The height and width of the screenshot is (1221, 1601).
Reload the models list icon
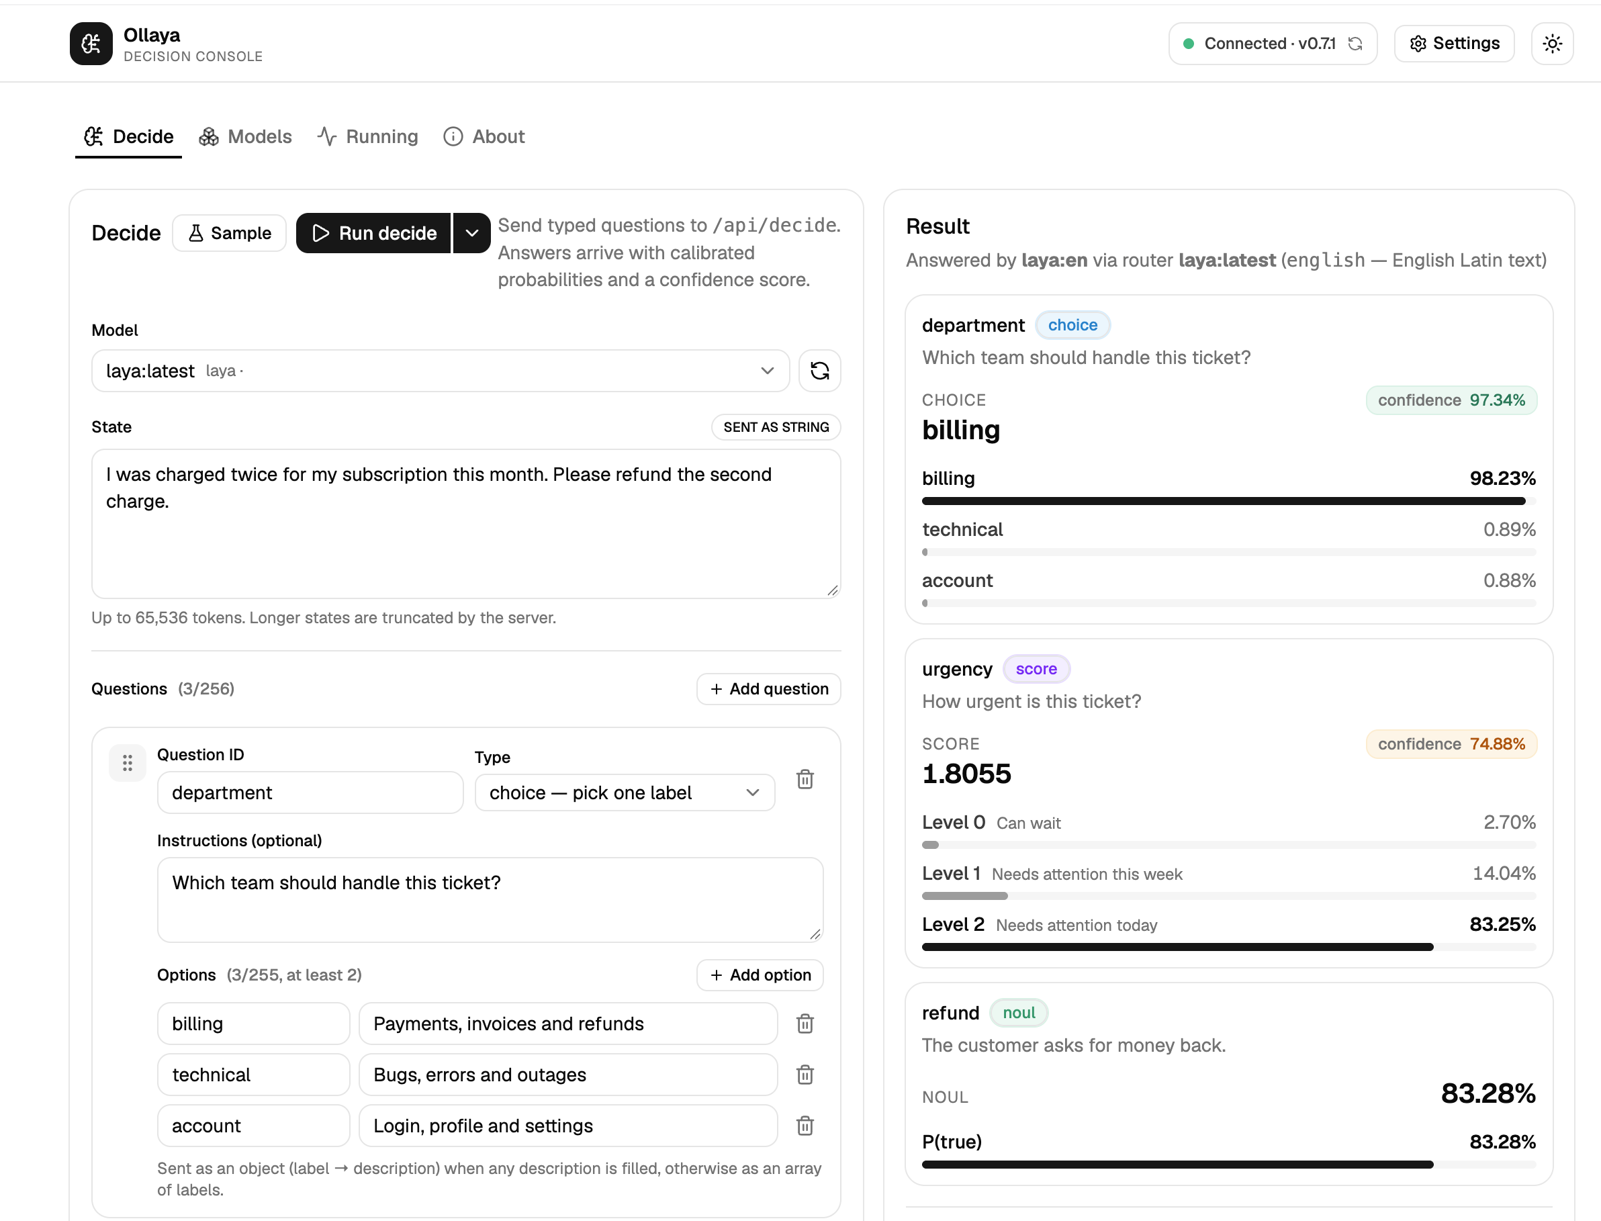pyautogui.click(x=820, y=371)
